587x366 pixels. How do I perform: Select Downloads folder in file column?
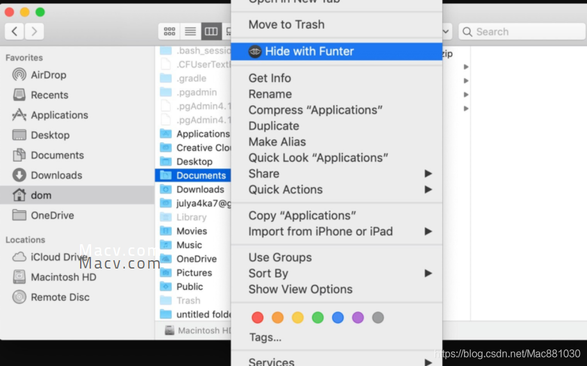coord(193,189)
